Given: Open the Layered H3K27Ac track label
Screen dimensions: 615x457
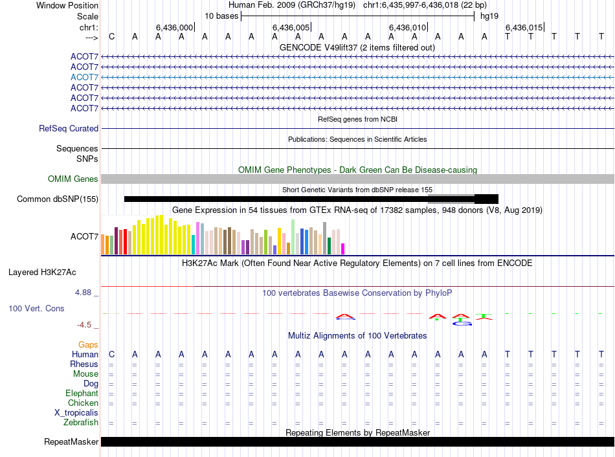Looking at the screenshot, I should (42, 273).
